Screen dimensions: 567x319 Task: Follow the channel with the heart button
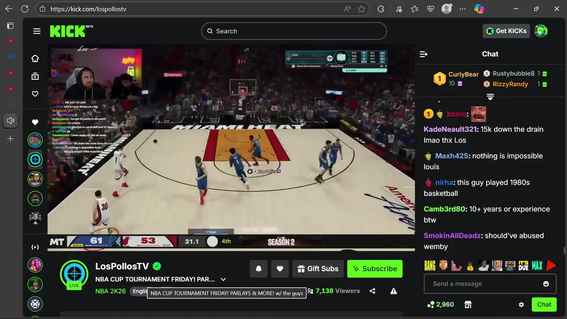point(280,268)
